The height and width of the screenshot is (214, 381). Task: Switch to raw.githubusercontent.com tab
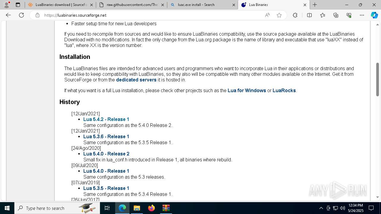132,5
